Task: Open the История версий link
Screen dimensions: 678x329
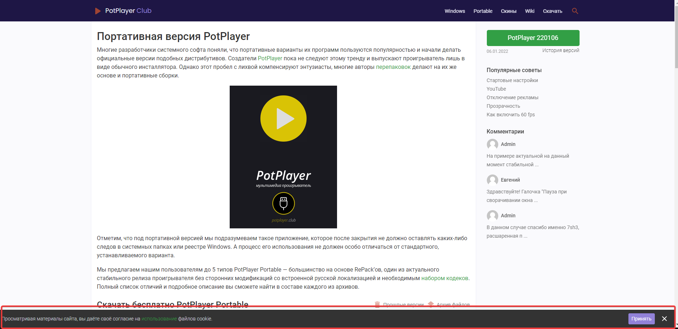Action: pyautogui.click(x=560, y=50)
